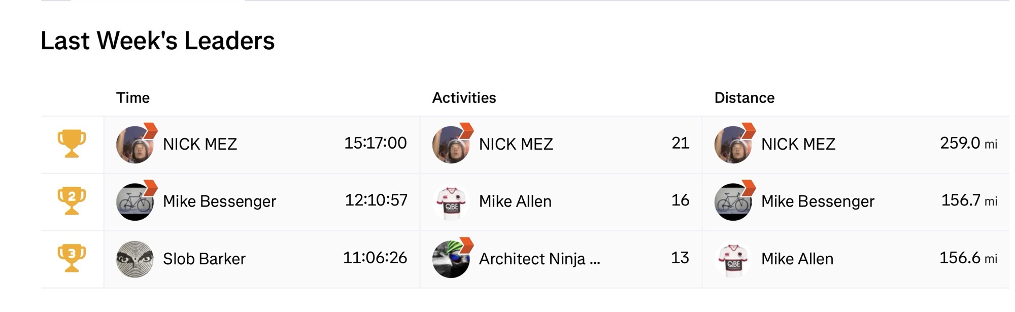Click Slob Barker's eyes avatar
The height and width of the screenshot is (312, 1015).
[135, 259]
